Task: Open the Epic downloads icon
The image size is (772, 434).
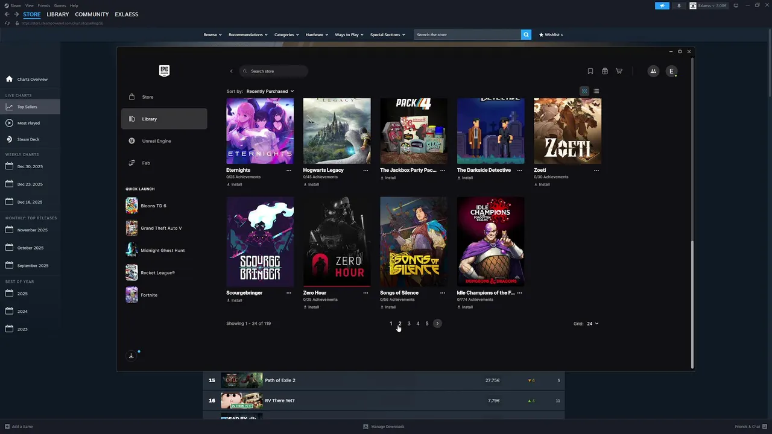Action: pyautogui.click(x=131, y=356)
